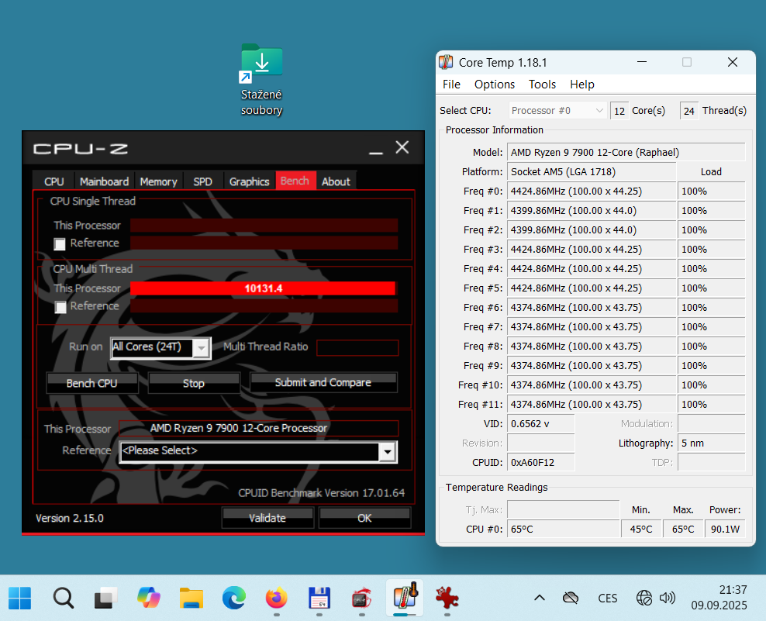Viewport: 766px width, 621px height.
Task: Open Task View in the taskbar
Action: [105, 598]
